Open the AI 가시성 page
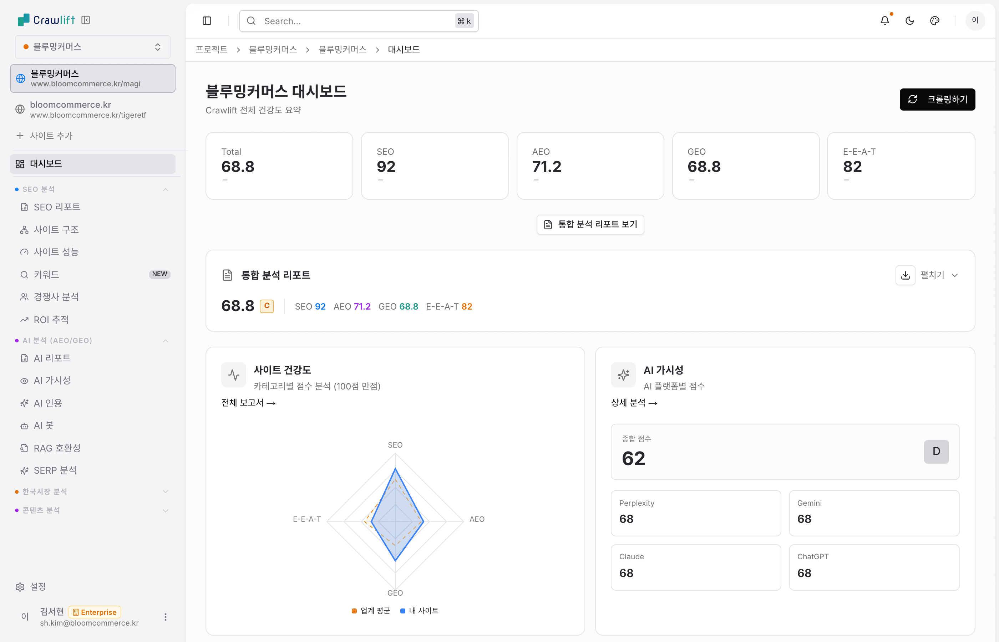 click(52, 380)
